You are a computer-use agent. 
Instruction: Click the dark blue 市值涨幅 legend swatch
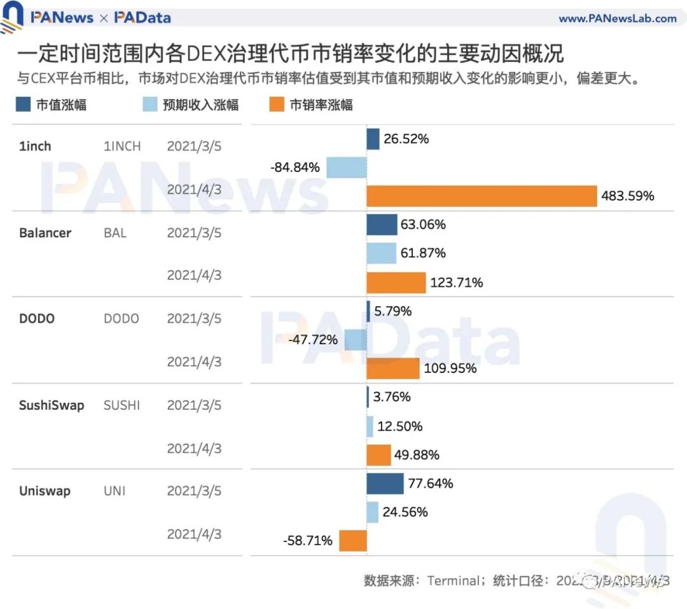click(24, 105)
